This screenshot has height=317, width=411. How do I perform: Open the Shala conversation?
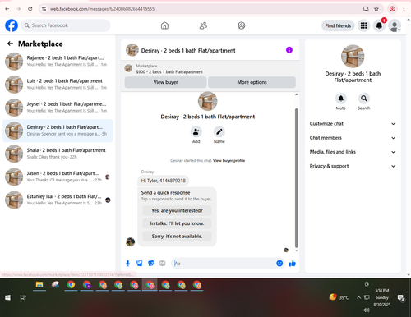(x=58, y=154)
